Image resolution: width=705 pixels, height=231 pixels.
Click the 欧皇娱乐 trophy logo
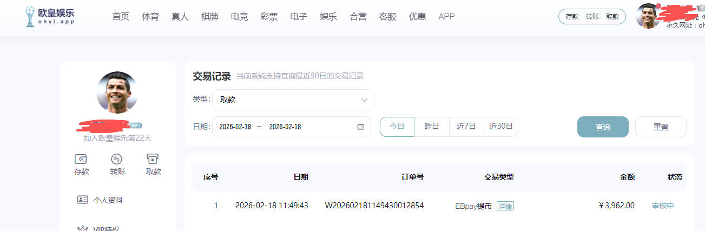pos(30,17)
